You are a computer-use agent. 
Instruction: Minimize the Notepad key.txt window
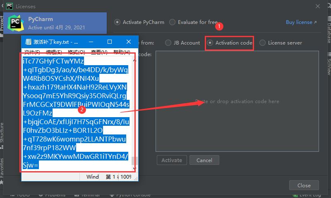pyautogui.click(x=91, y=42)
